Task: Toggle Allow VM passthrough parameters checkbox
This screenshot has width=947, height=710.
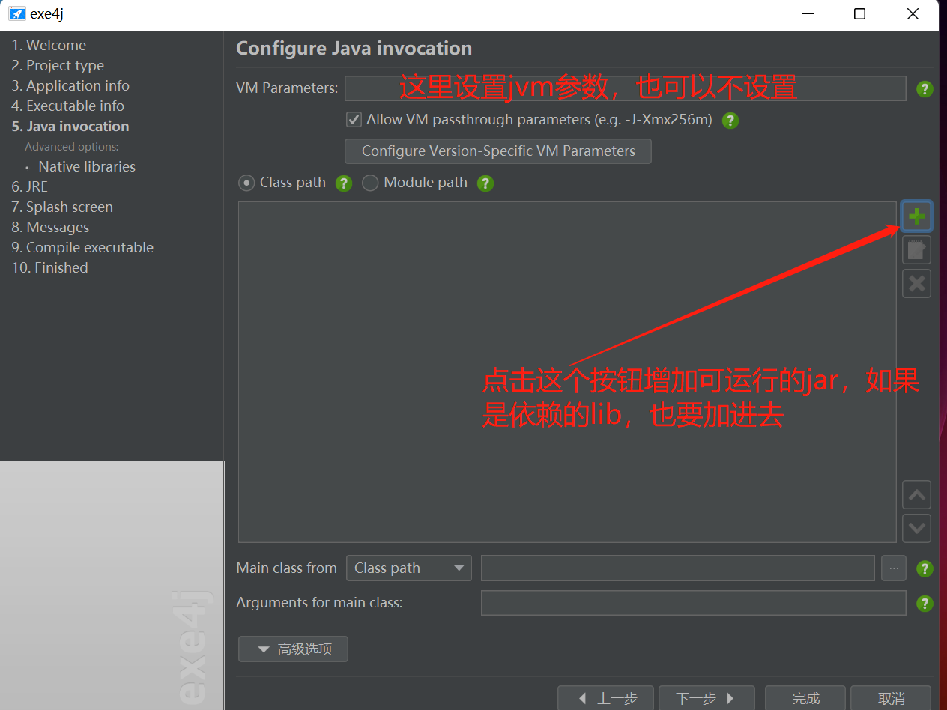Action: click(354, 119)
